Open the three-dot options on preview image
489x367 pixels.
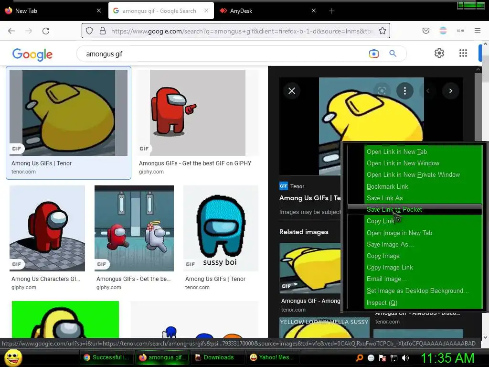coord(405,91)
